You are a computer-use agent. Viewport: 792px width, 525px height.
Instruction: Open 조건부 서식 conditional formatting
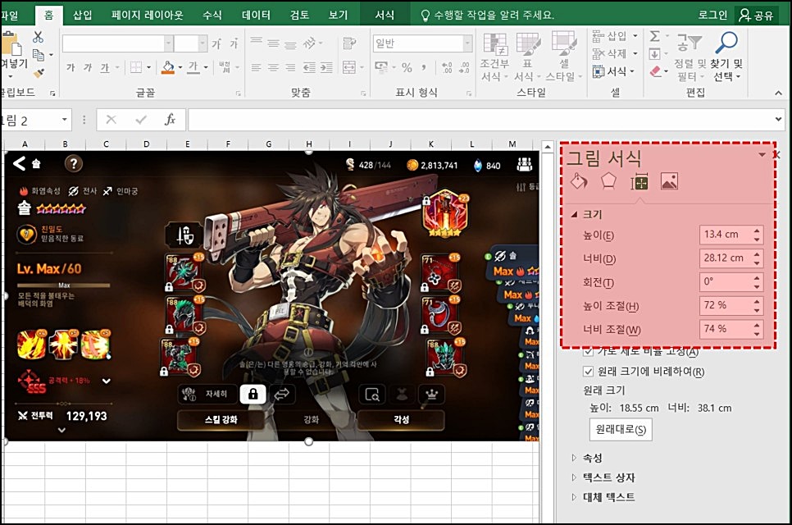pos(495,57)
